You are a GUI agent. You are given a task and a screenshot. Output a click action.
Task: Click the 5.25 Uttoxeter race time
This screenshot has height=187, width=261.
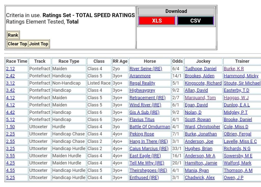click(10, 178)
